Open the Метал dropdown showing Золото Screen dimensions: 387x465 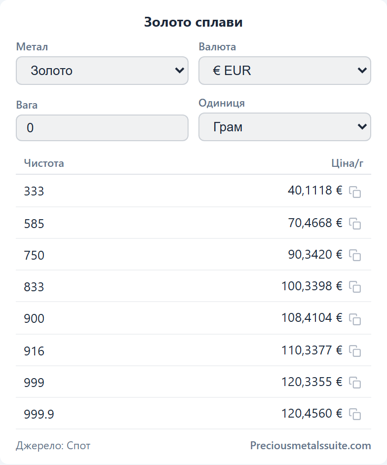click(102, 71)
